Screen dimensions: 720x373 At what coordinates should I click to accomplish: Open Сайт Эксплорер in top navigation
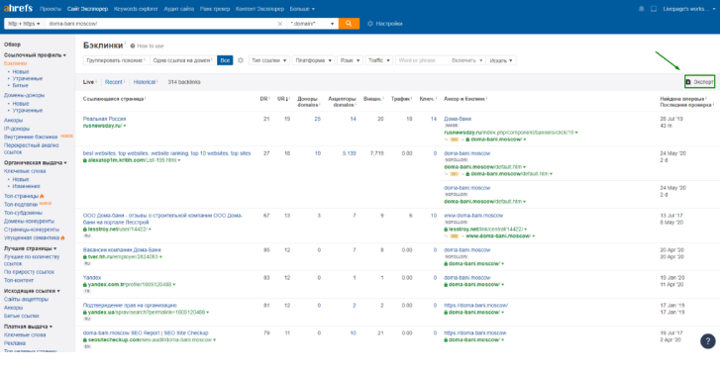click(x=87, y=9)
